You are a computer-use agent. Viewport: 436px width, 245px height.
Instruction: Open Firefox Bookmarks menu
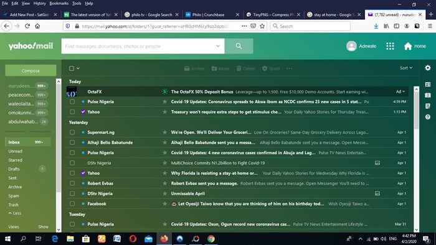click(59, 3)
